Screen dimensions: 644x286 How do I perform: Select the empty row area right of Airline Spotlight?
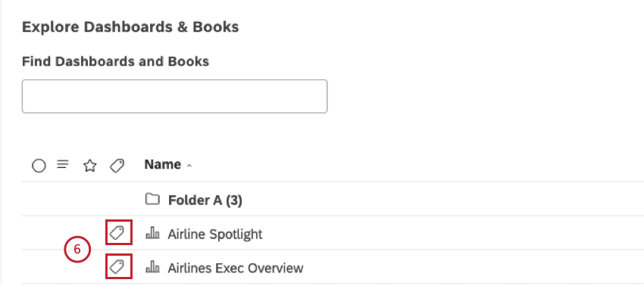[x=452, y=233]
